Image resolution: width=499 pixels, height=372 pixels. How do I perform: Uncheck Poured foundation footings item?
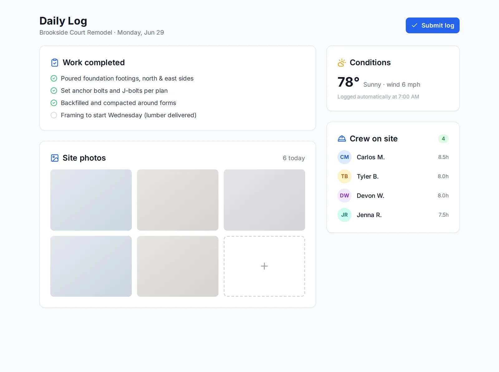[x=54, y=79]
